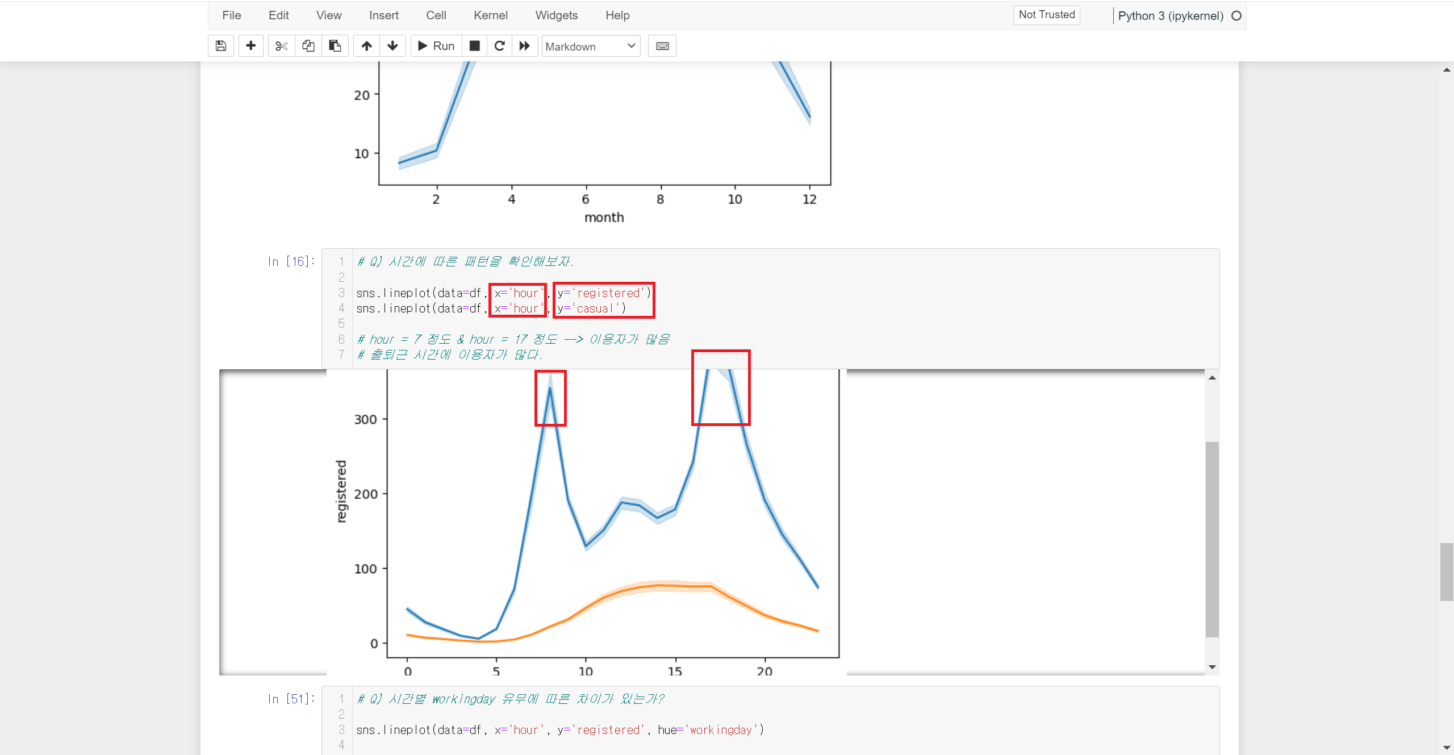Move the selected cell down
The image size is (1454, 755).
pyautogui.click(x=392, y=46)
